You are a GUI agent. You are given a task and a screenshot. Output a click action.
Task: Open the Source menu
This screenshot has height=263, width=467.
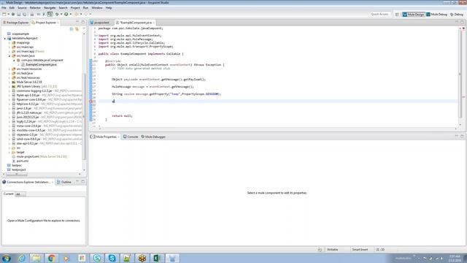[22, 8]
